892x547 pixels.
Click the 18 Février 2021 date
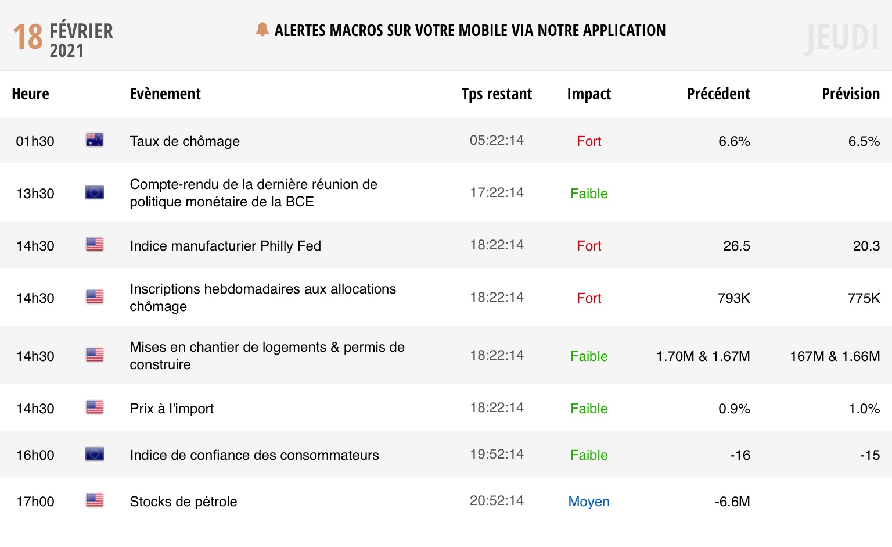click(x=63, y=38)
